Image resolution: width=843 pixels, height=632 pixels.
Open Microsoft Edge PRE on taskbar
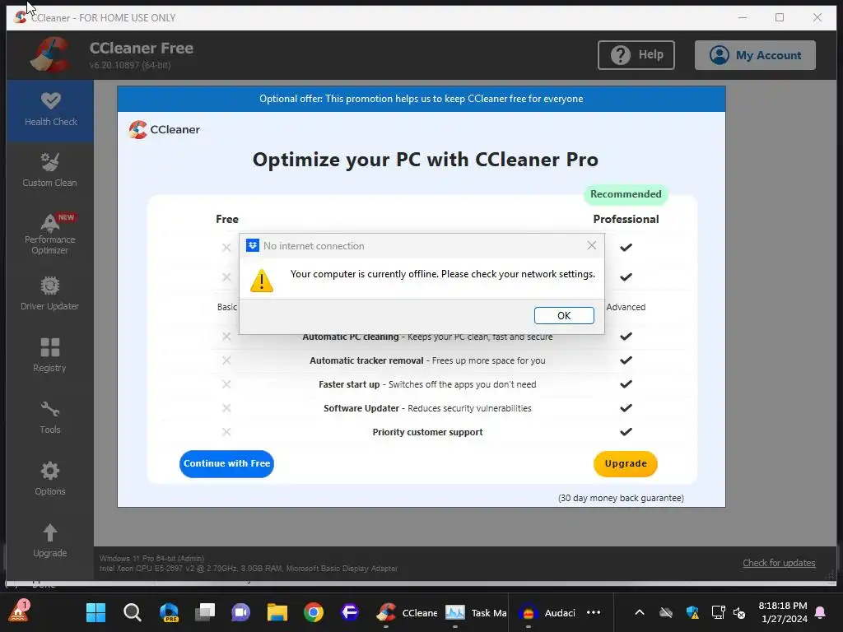point(169,612)
